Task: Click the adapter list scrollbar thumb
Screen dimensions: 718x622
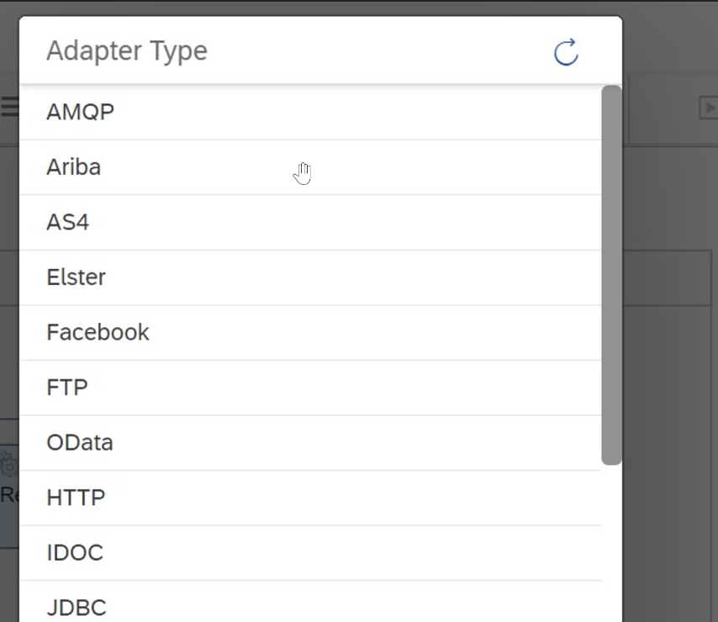Action: (x=611, y=275)
